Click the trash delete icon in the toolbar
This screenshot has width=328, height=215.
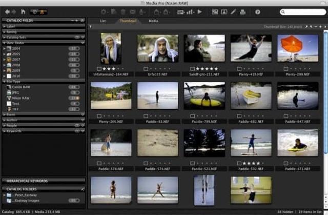123,11
